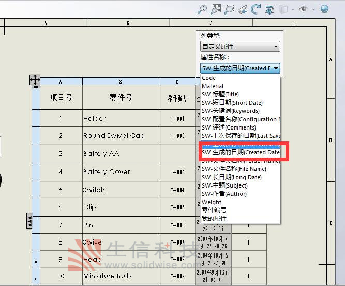
Task: Click the Head part name cell
Action: point(121,259)
